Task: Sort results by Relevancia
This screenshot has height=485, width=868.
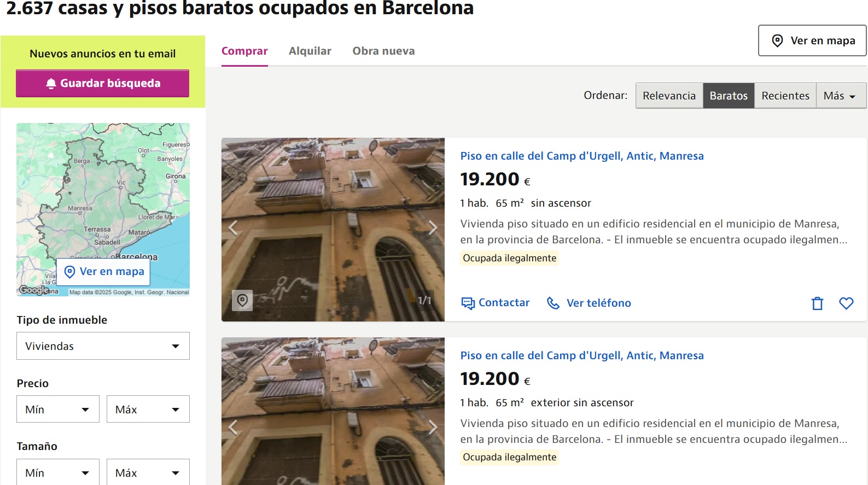Action: pyautogui.click(x=669, y=96)
